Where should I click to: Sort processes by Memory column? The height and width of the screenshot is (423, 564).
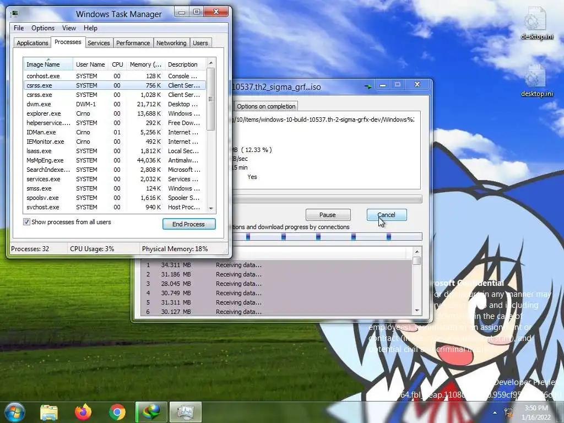coord(145,64)
